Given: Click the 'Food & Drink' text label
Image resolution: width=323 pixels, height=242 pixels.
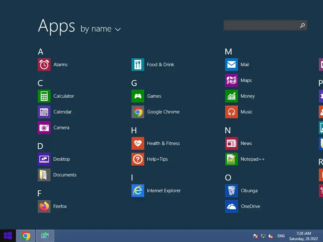Looking at the screenshot, I should [x=161, y=65].
